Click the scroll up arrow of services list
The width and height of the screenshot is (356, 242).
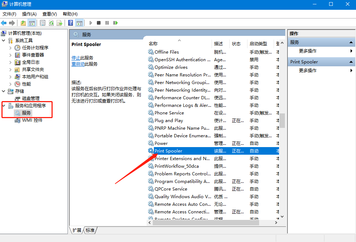(282, 43)
